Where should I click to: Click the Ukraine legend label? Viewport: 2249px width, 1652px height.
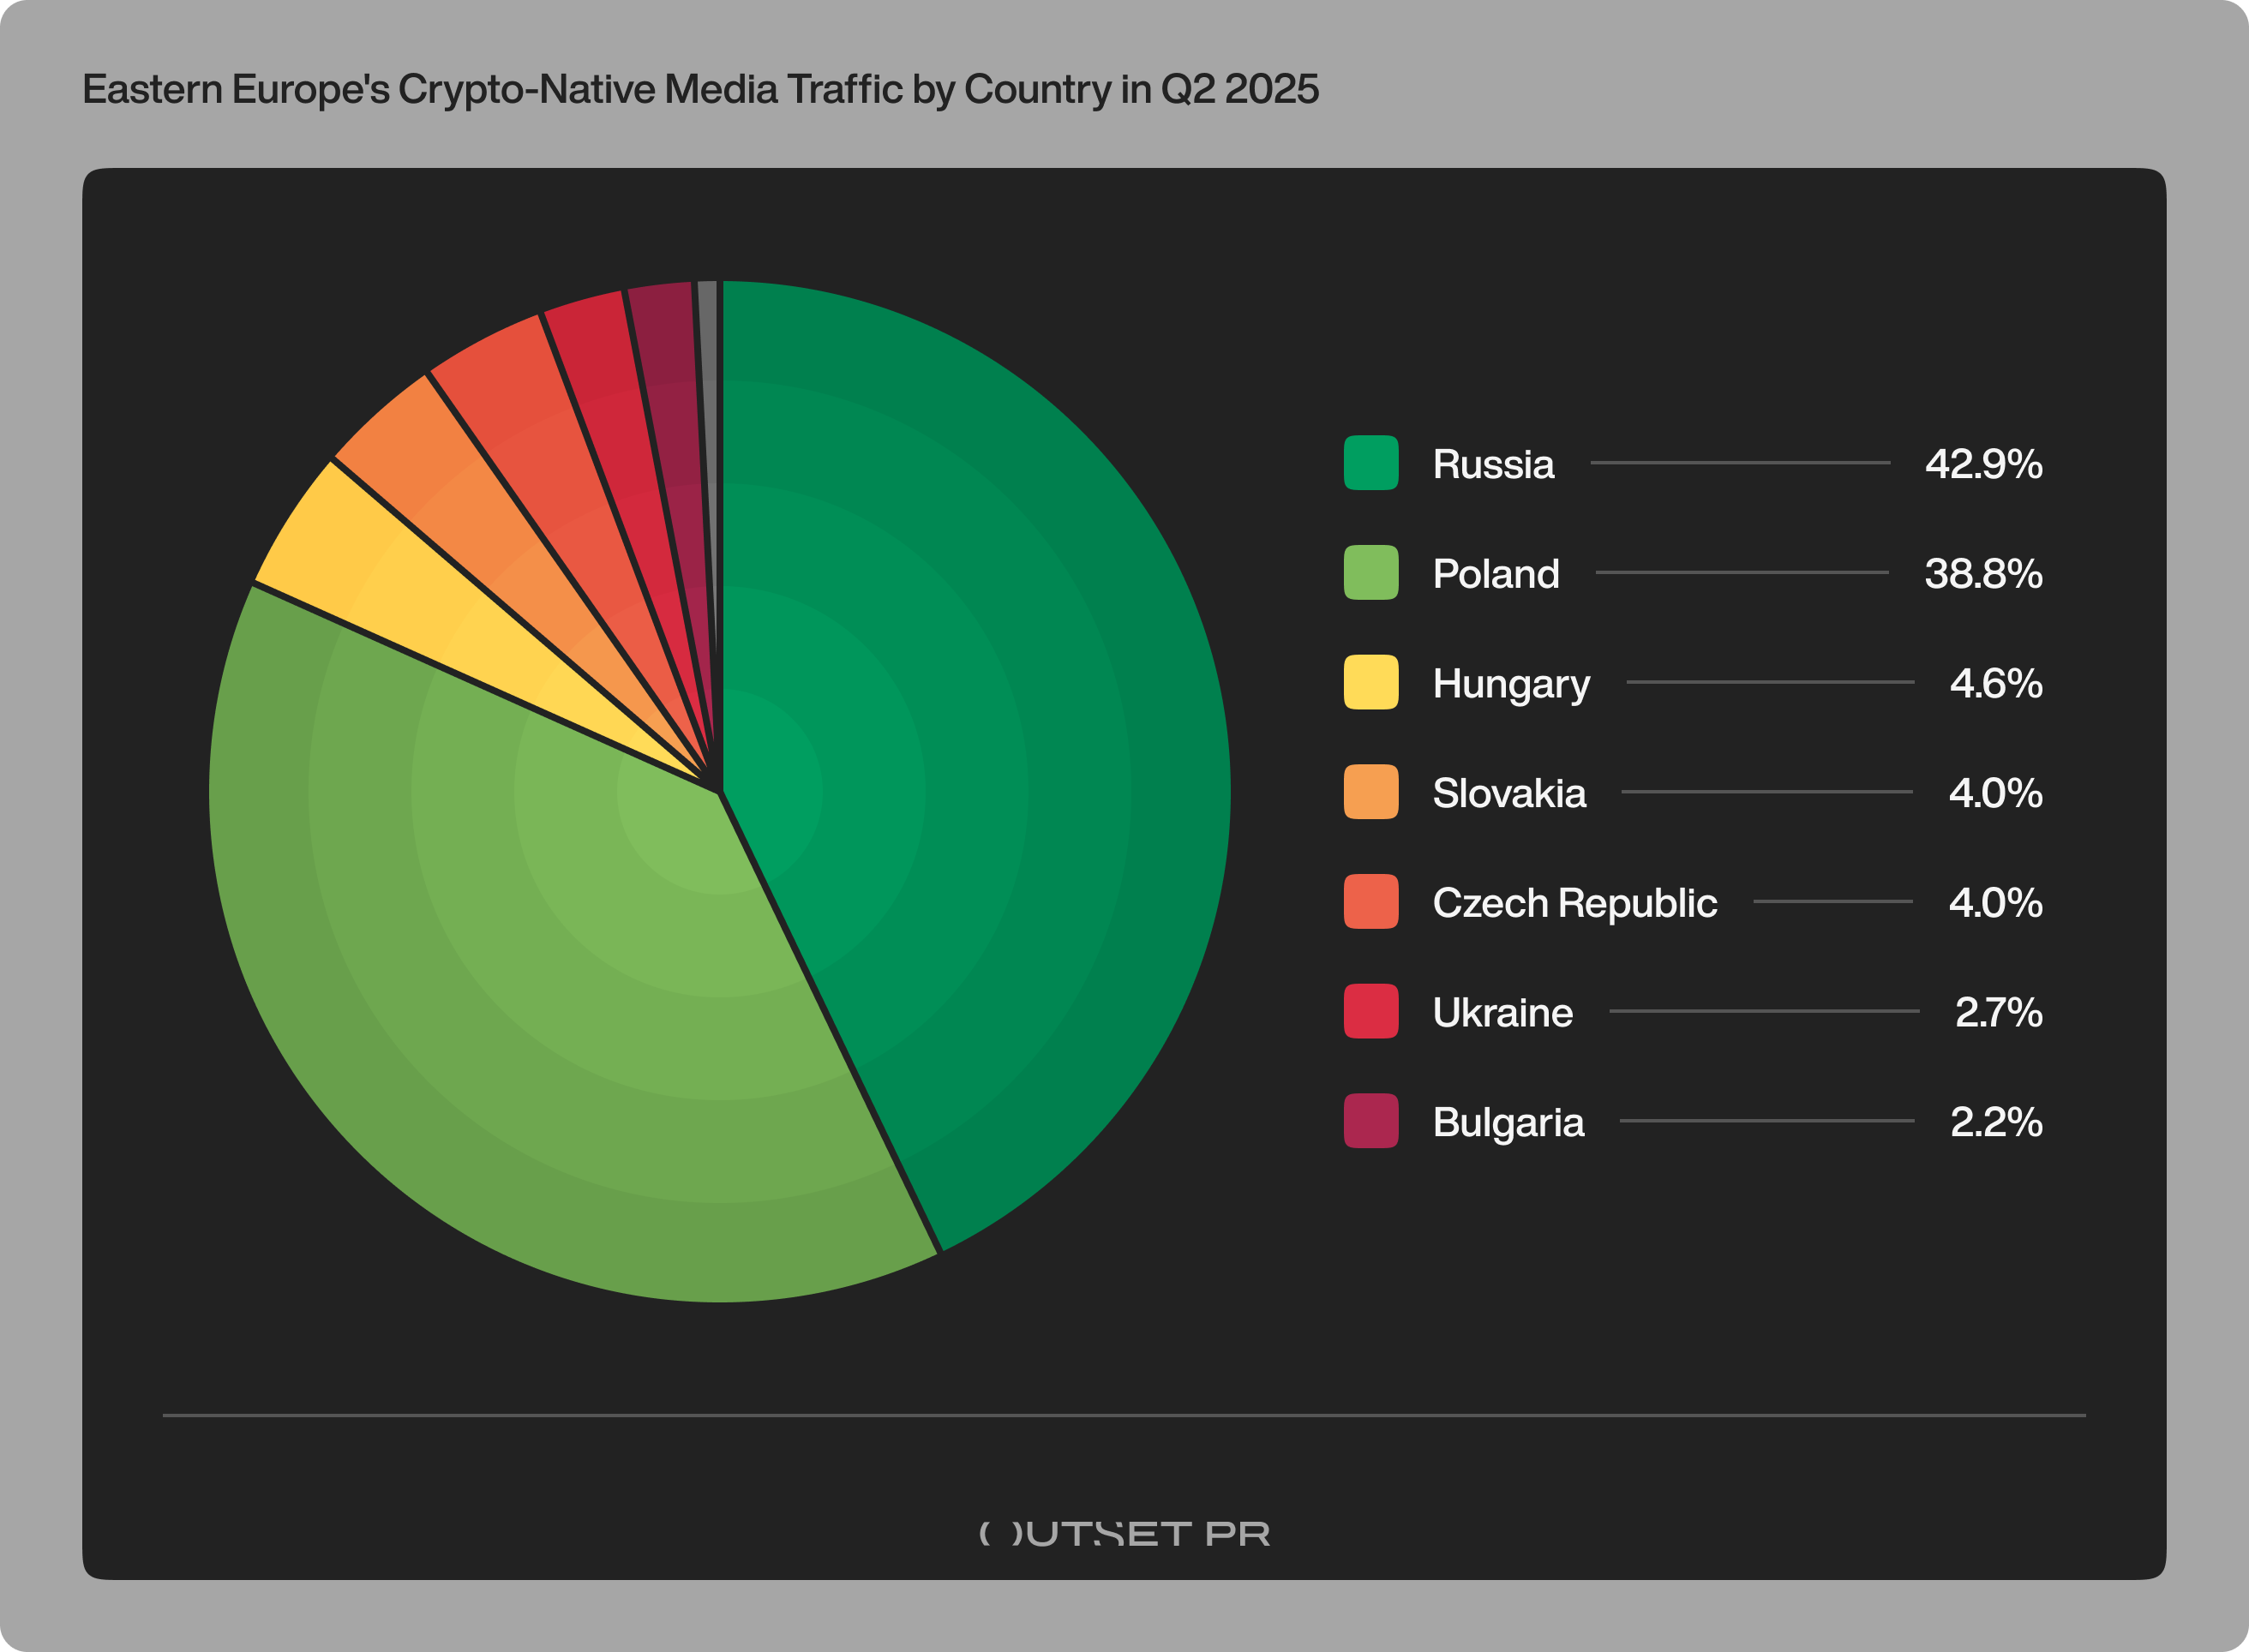point(1502,1013)
